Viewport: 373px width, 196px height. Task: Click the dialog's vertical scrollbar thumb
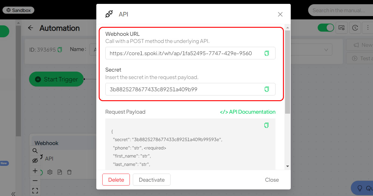(287, 72)
